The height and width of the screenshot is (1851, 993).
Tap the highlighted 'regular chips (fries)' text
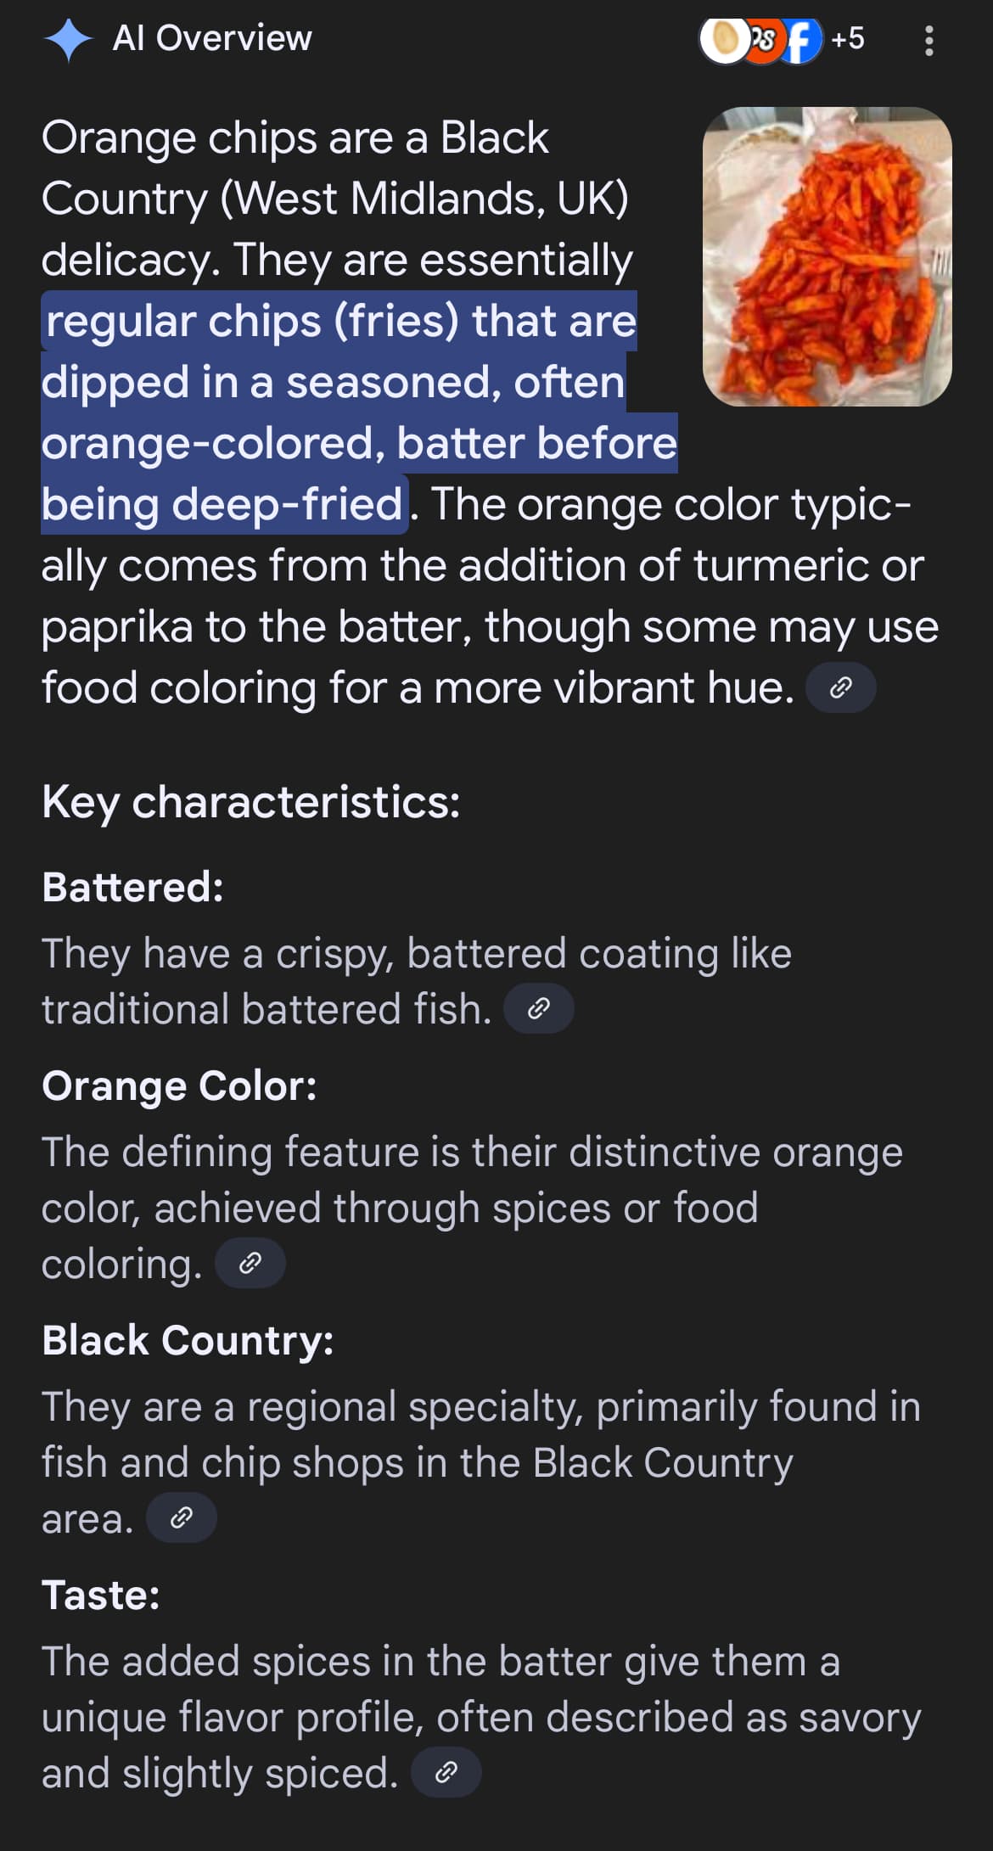[x=252, y=321]
